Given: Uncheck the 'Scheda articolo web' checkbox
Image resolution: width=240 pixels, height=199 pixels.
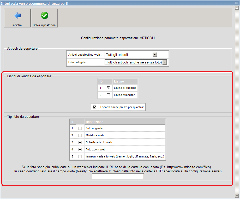Looking at the screenshot, I should (x=80, y=142).
